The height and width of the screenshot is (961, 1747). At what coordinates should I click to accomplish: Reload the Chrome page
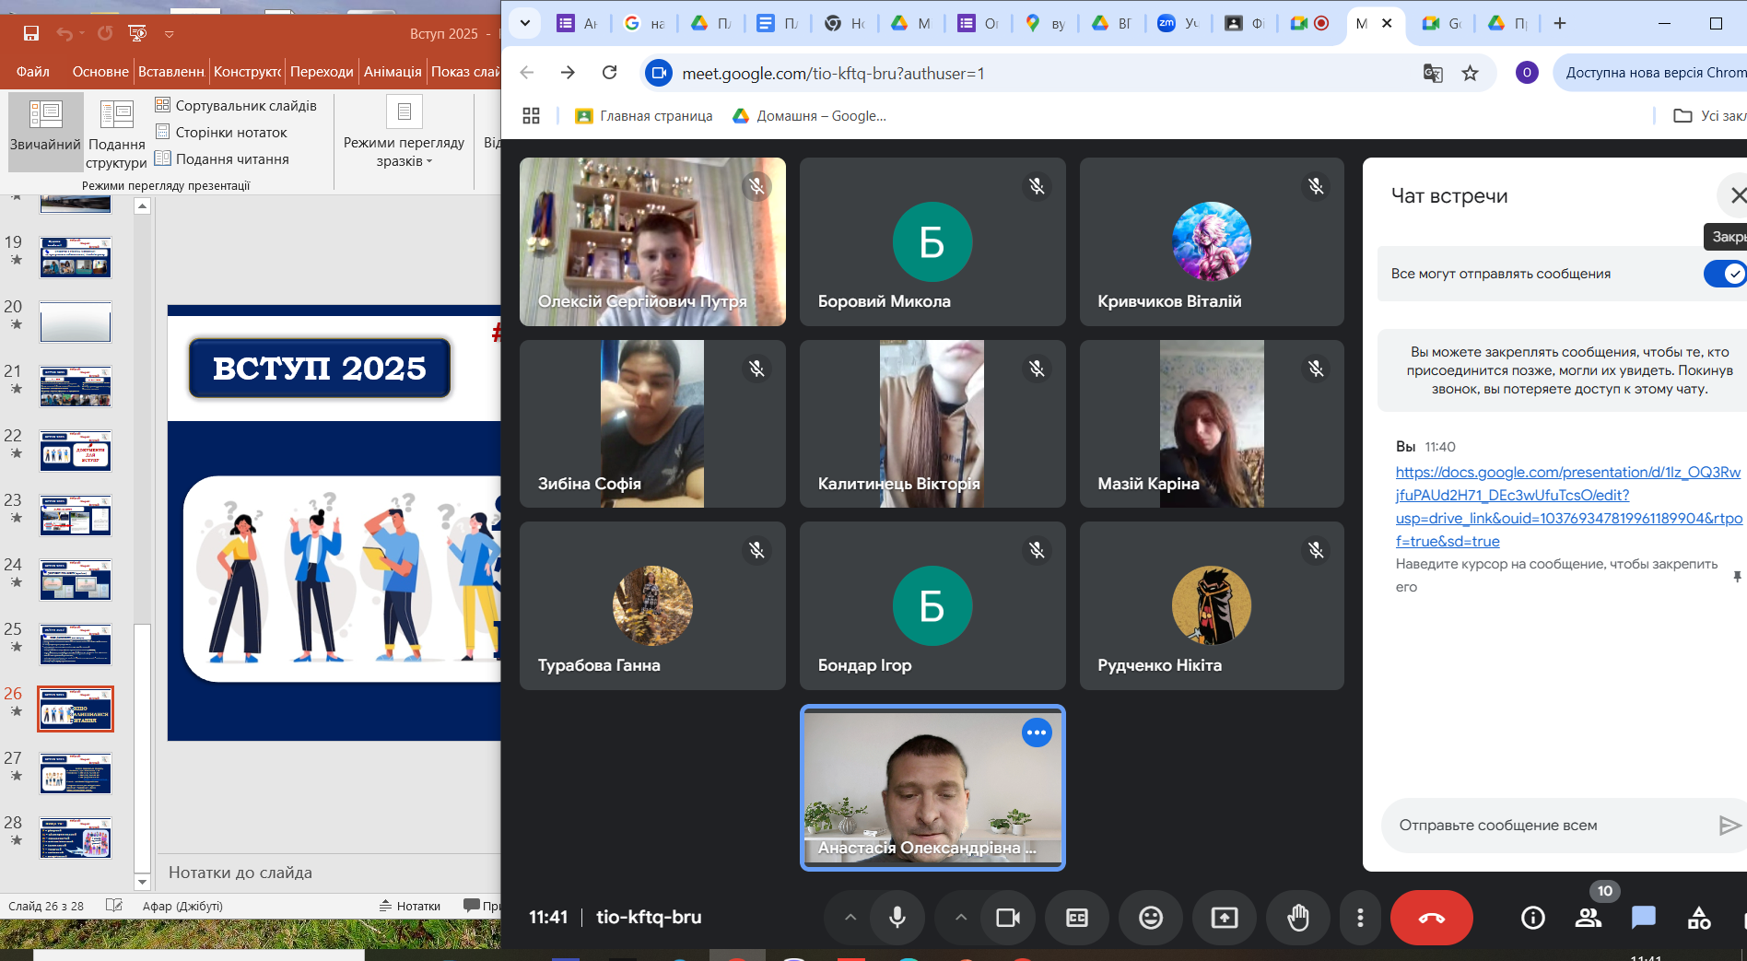click(x=610, y=73)
